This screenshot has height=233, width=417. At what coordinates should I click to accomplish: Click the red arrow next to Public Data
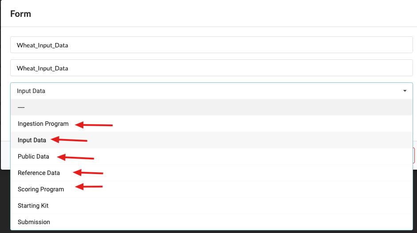[x=75, y=157]
